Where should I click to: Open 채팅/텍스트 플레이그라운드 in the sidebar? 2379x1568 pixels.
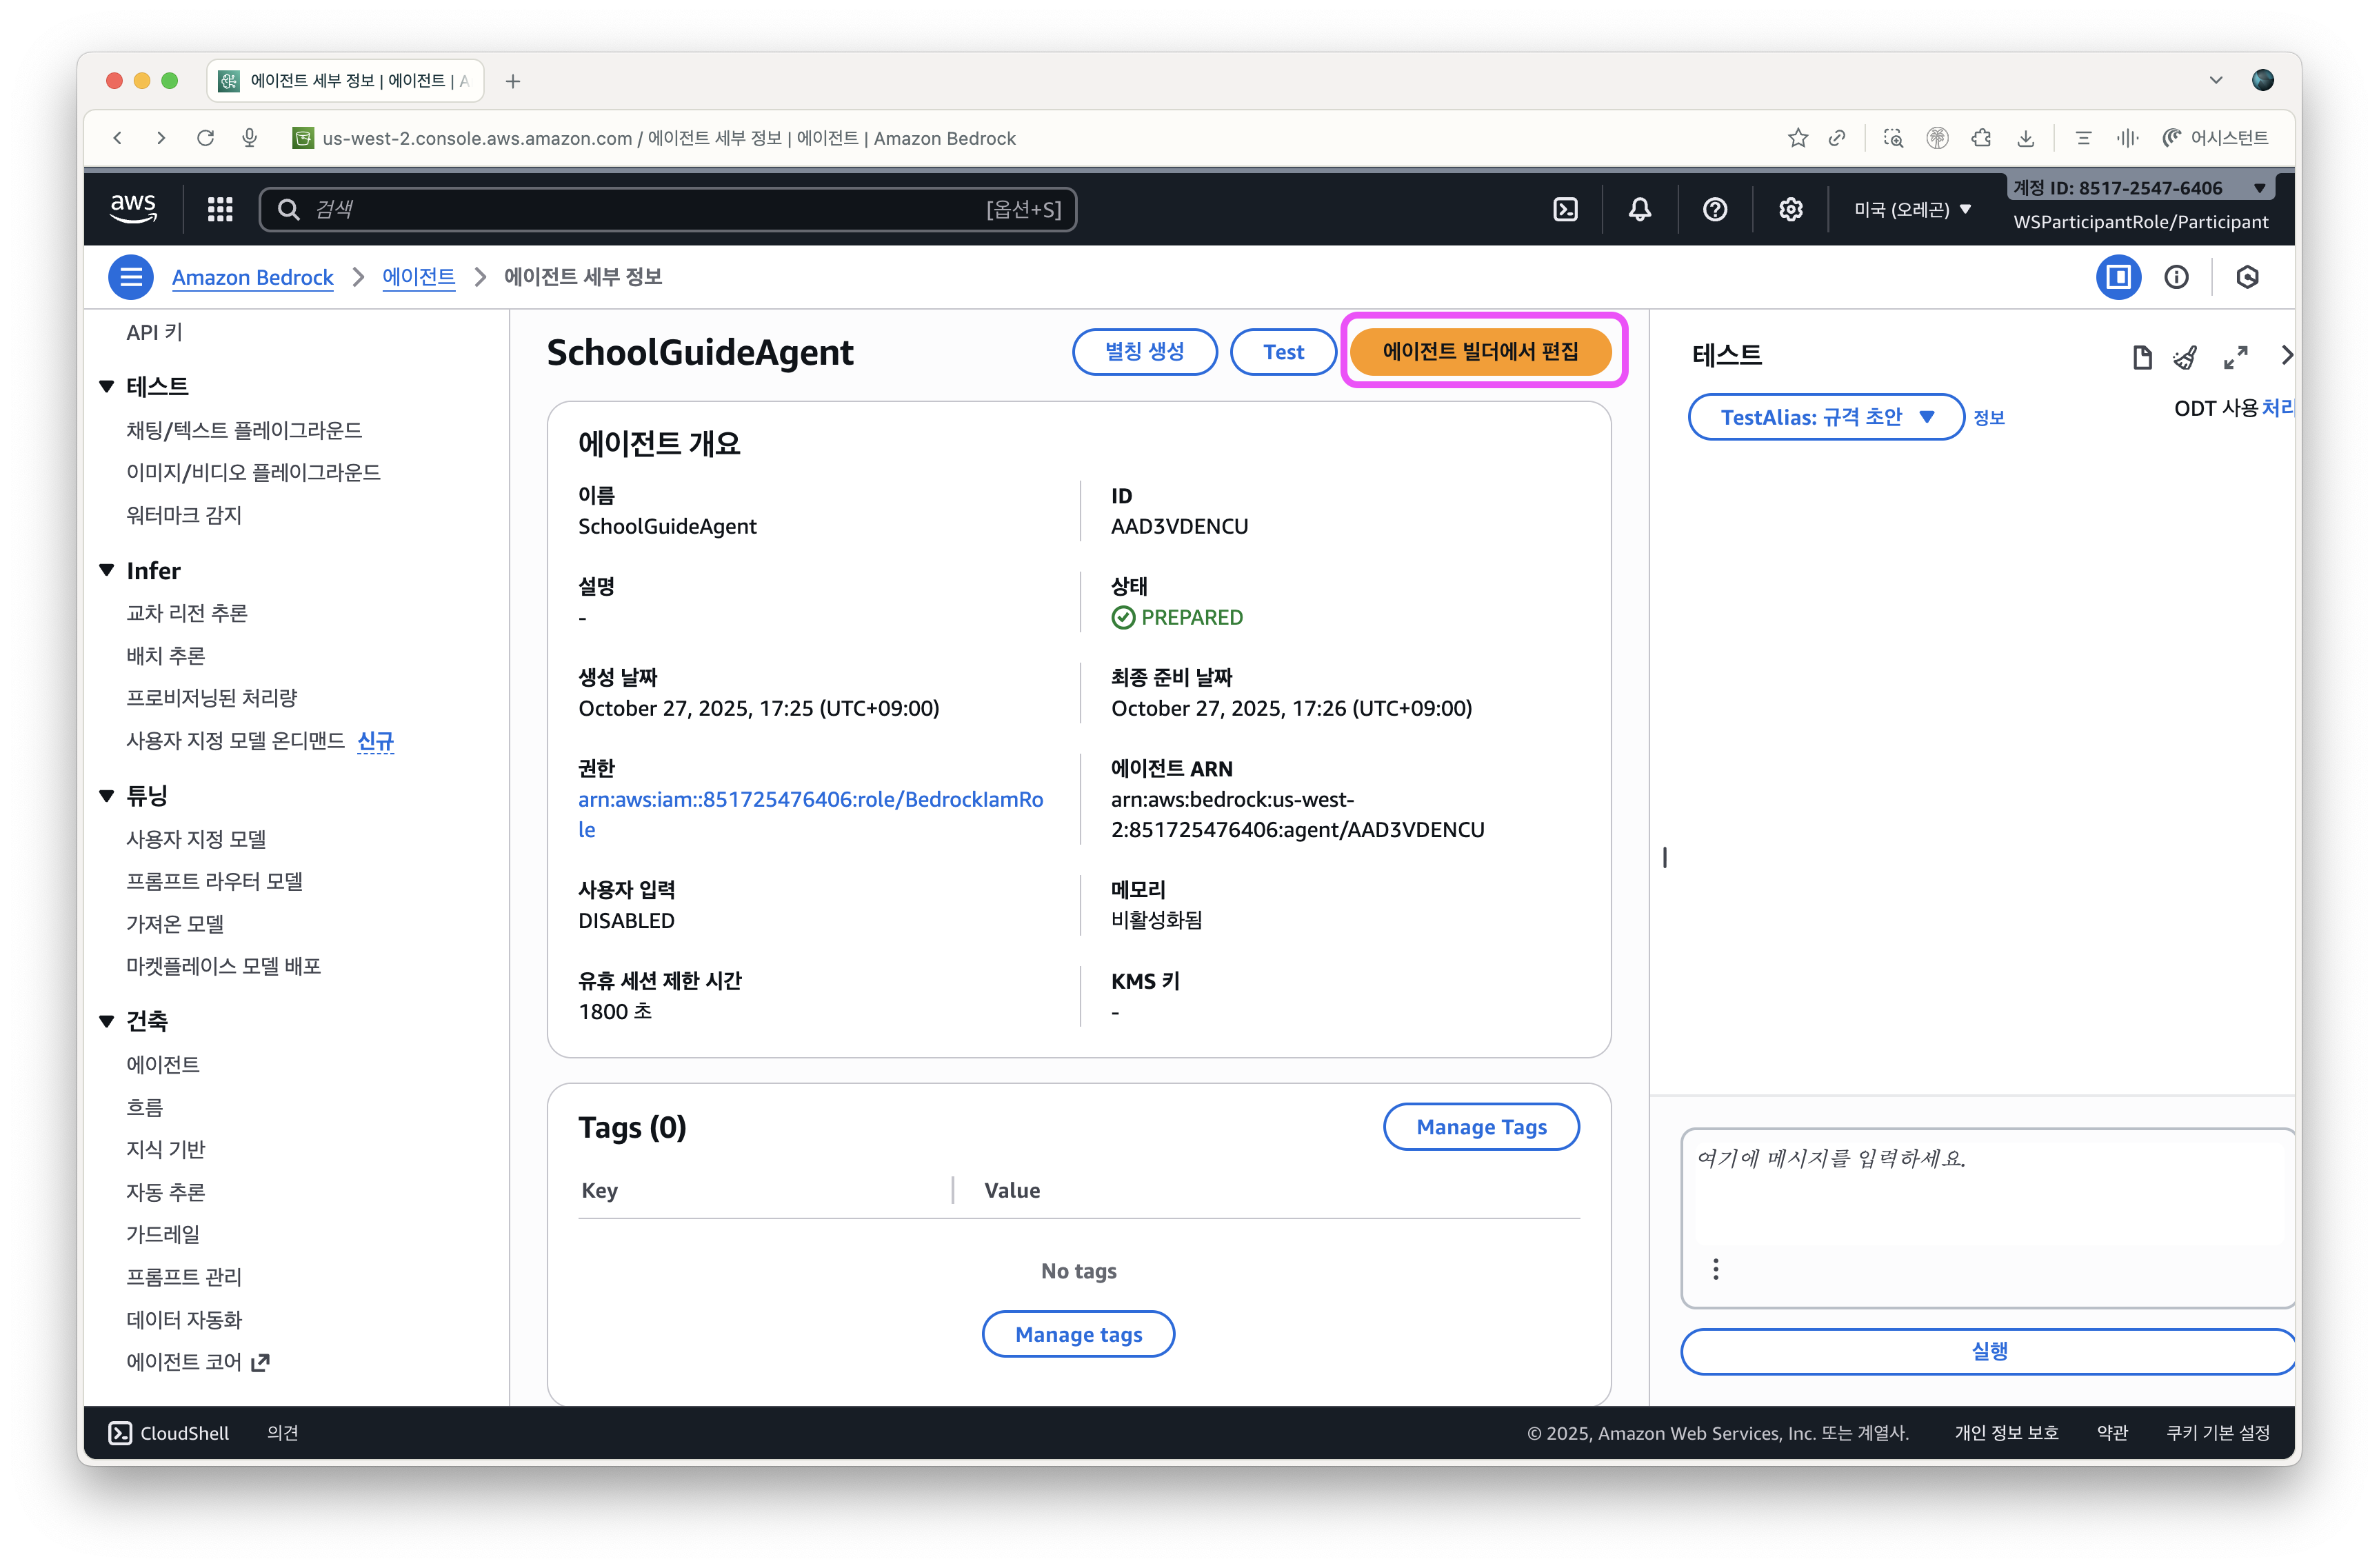point(244,430)
